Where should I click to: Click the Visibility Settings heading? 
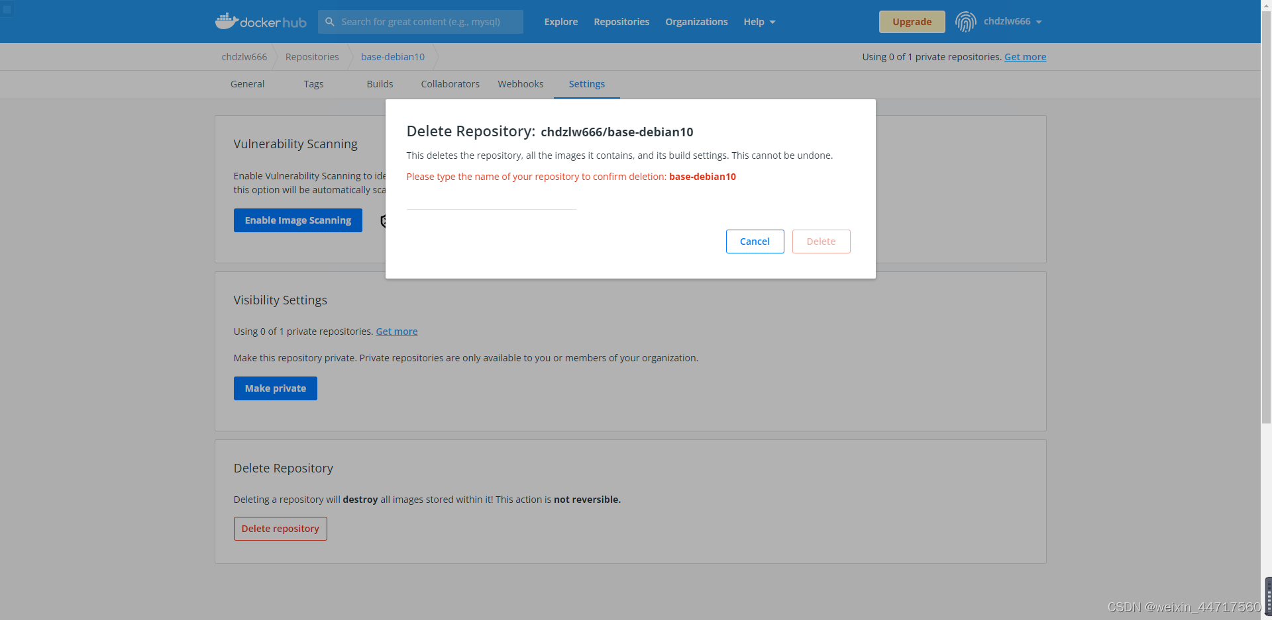(x=280, y=300)
